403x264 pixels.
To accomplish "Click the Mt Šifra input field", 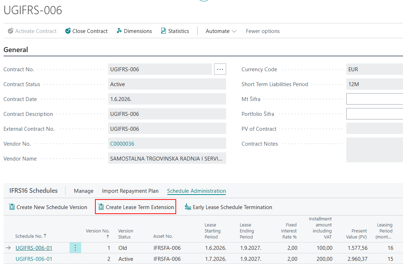I will pyautogui.click(x=375, y=99).
